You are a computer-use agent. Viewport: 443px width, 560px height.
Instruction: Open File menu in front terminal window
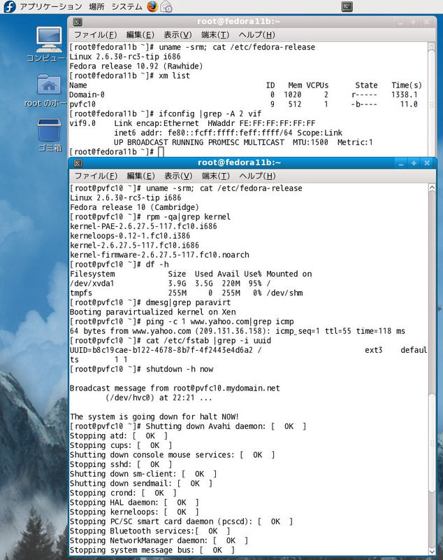(96, 176)
